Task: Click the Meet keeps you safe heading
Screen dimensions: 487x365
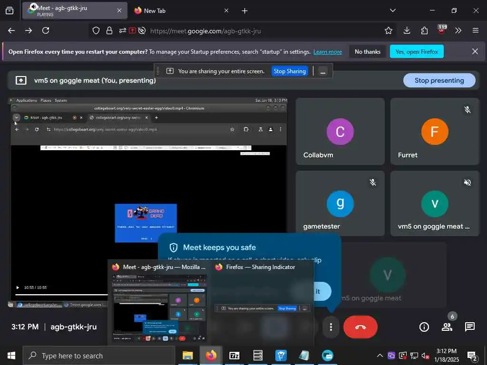Action: [219, 247]
